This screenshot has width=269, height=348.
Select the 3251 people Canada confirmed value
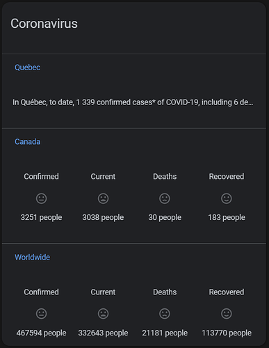point(41,217)
